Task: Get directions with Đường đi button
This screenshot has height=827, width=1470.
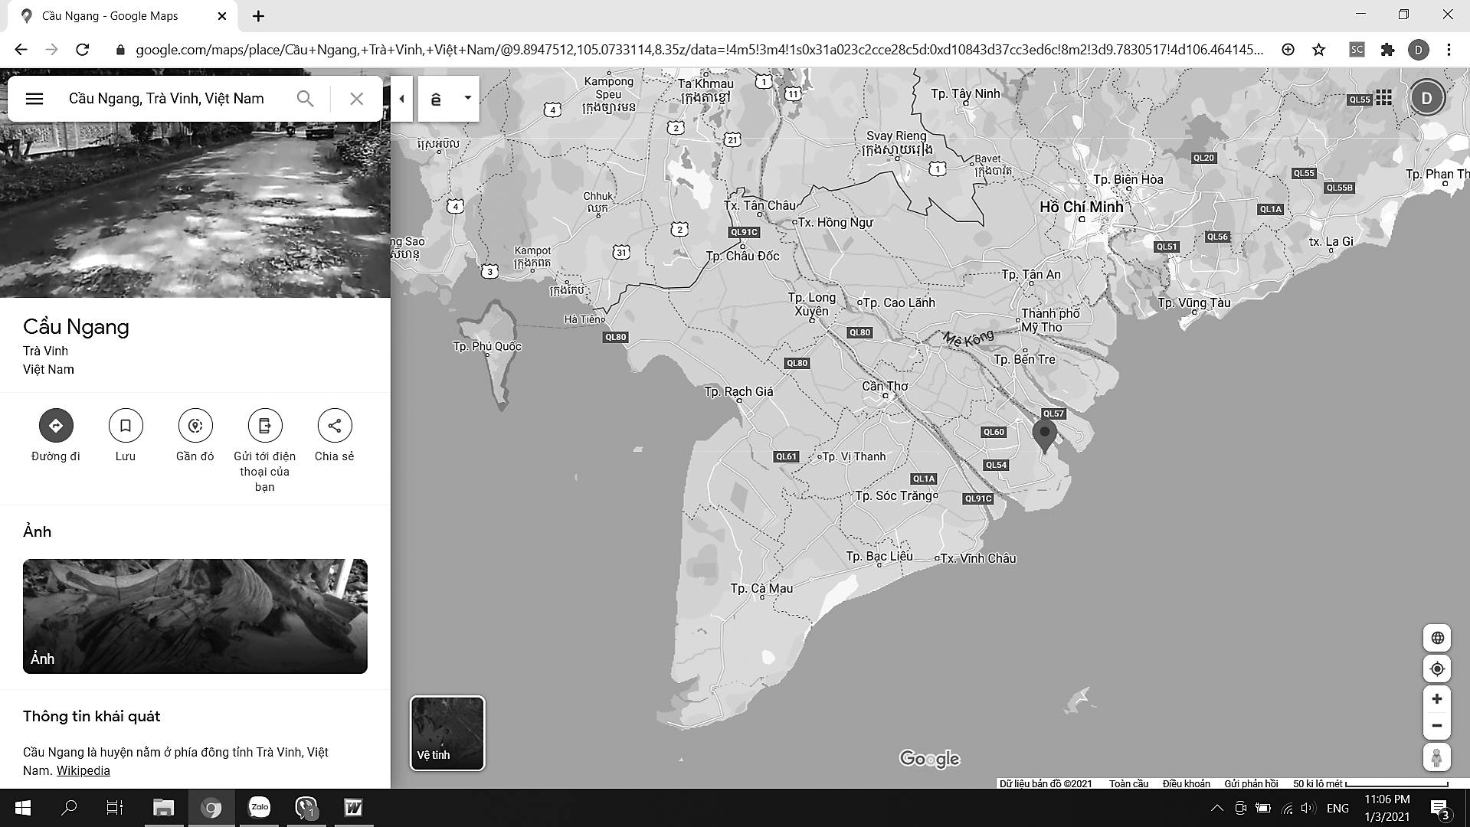Action: (x=56, y=426)
